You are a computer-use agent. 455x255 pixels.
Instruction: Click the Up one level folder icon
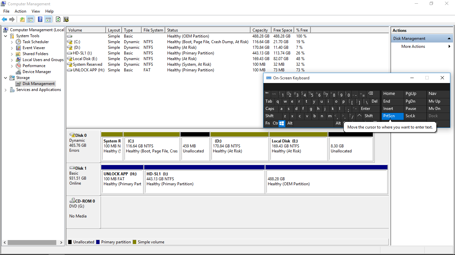pyautogui.click(x=22, y=19)
